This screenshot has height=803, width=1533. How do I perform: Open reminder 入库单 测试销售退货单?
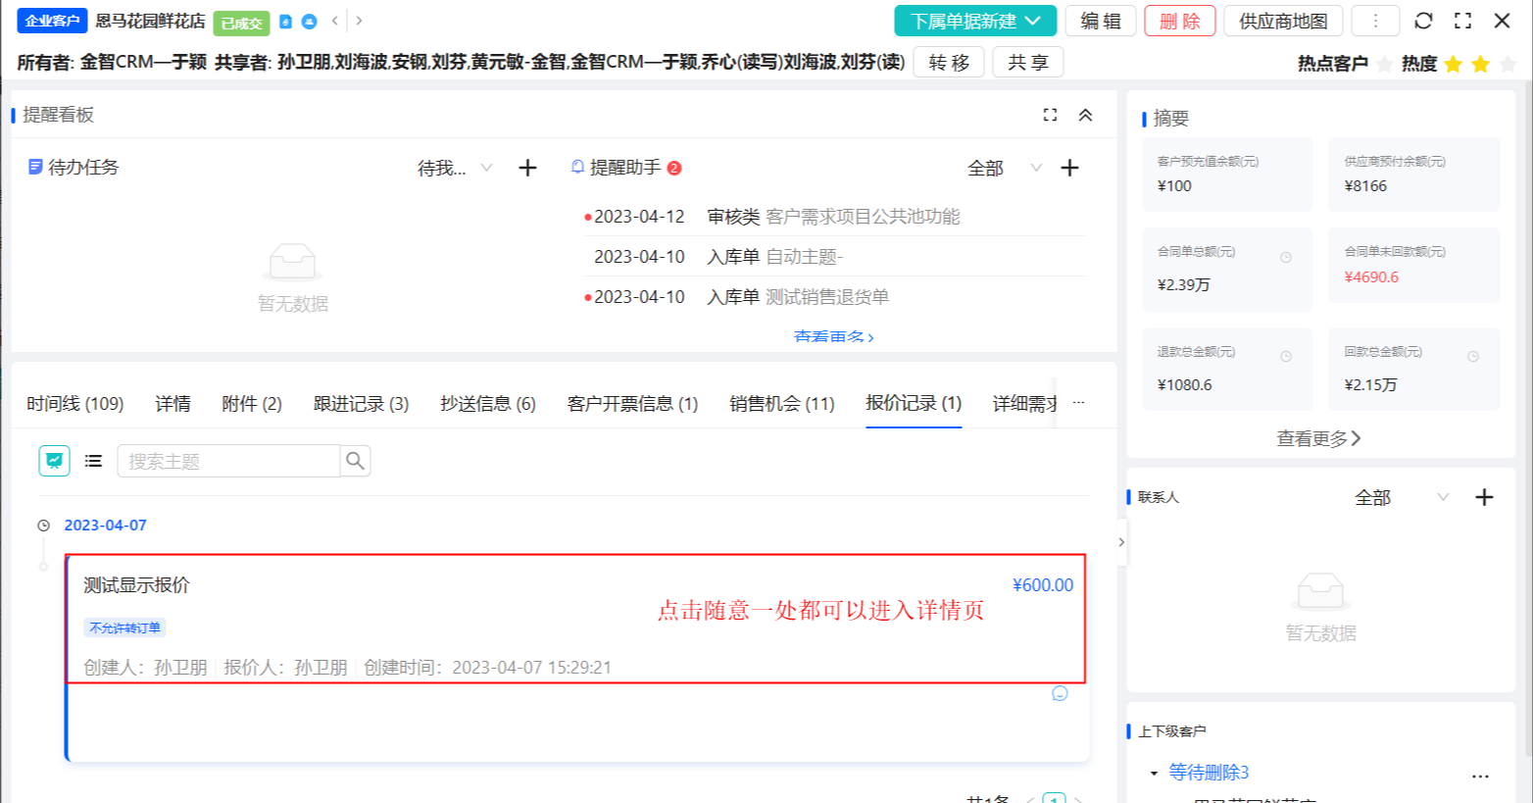834,297
